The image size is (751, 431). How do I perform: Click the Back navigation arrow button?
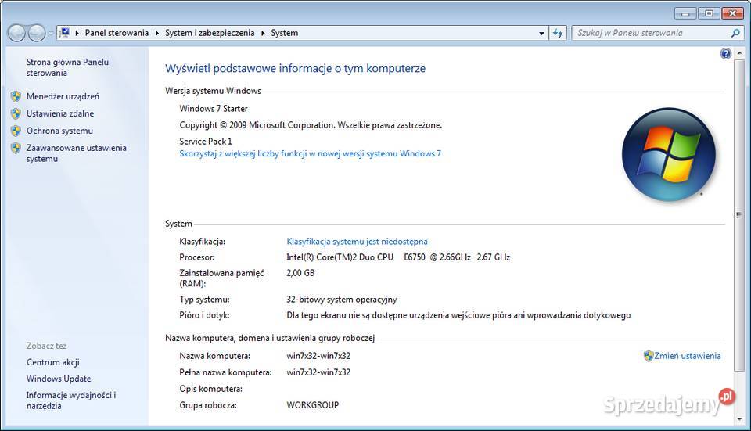tap(16, 33)
